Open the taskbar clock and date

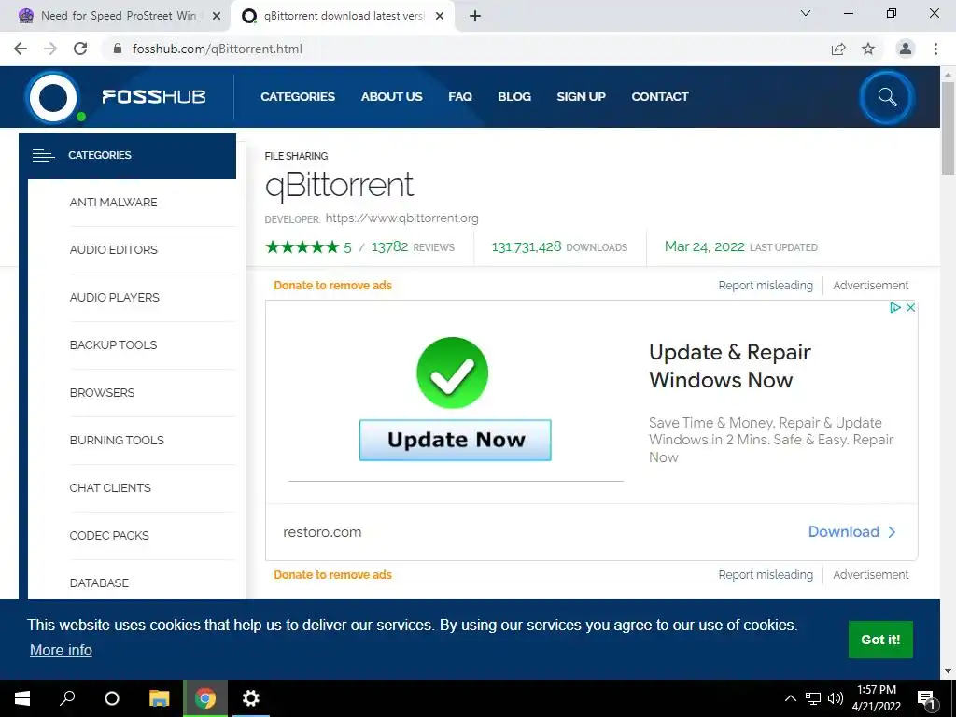877,698
